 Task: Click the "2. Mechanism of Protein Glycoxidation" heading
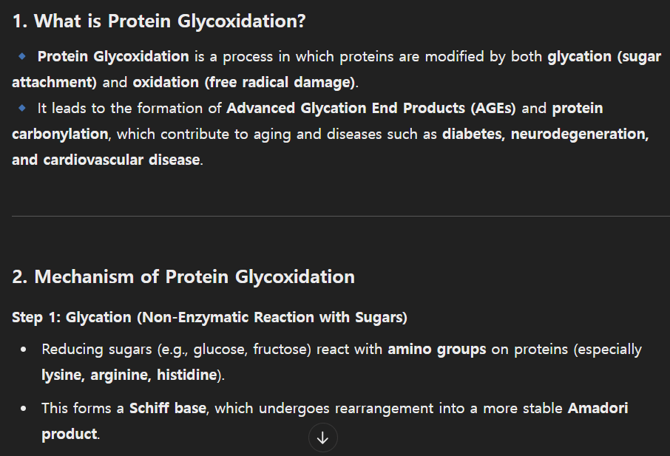pos(183,277)
